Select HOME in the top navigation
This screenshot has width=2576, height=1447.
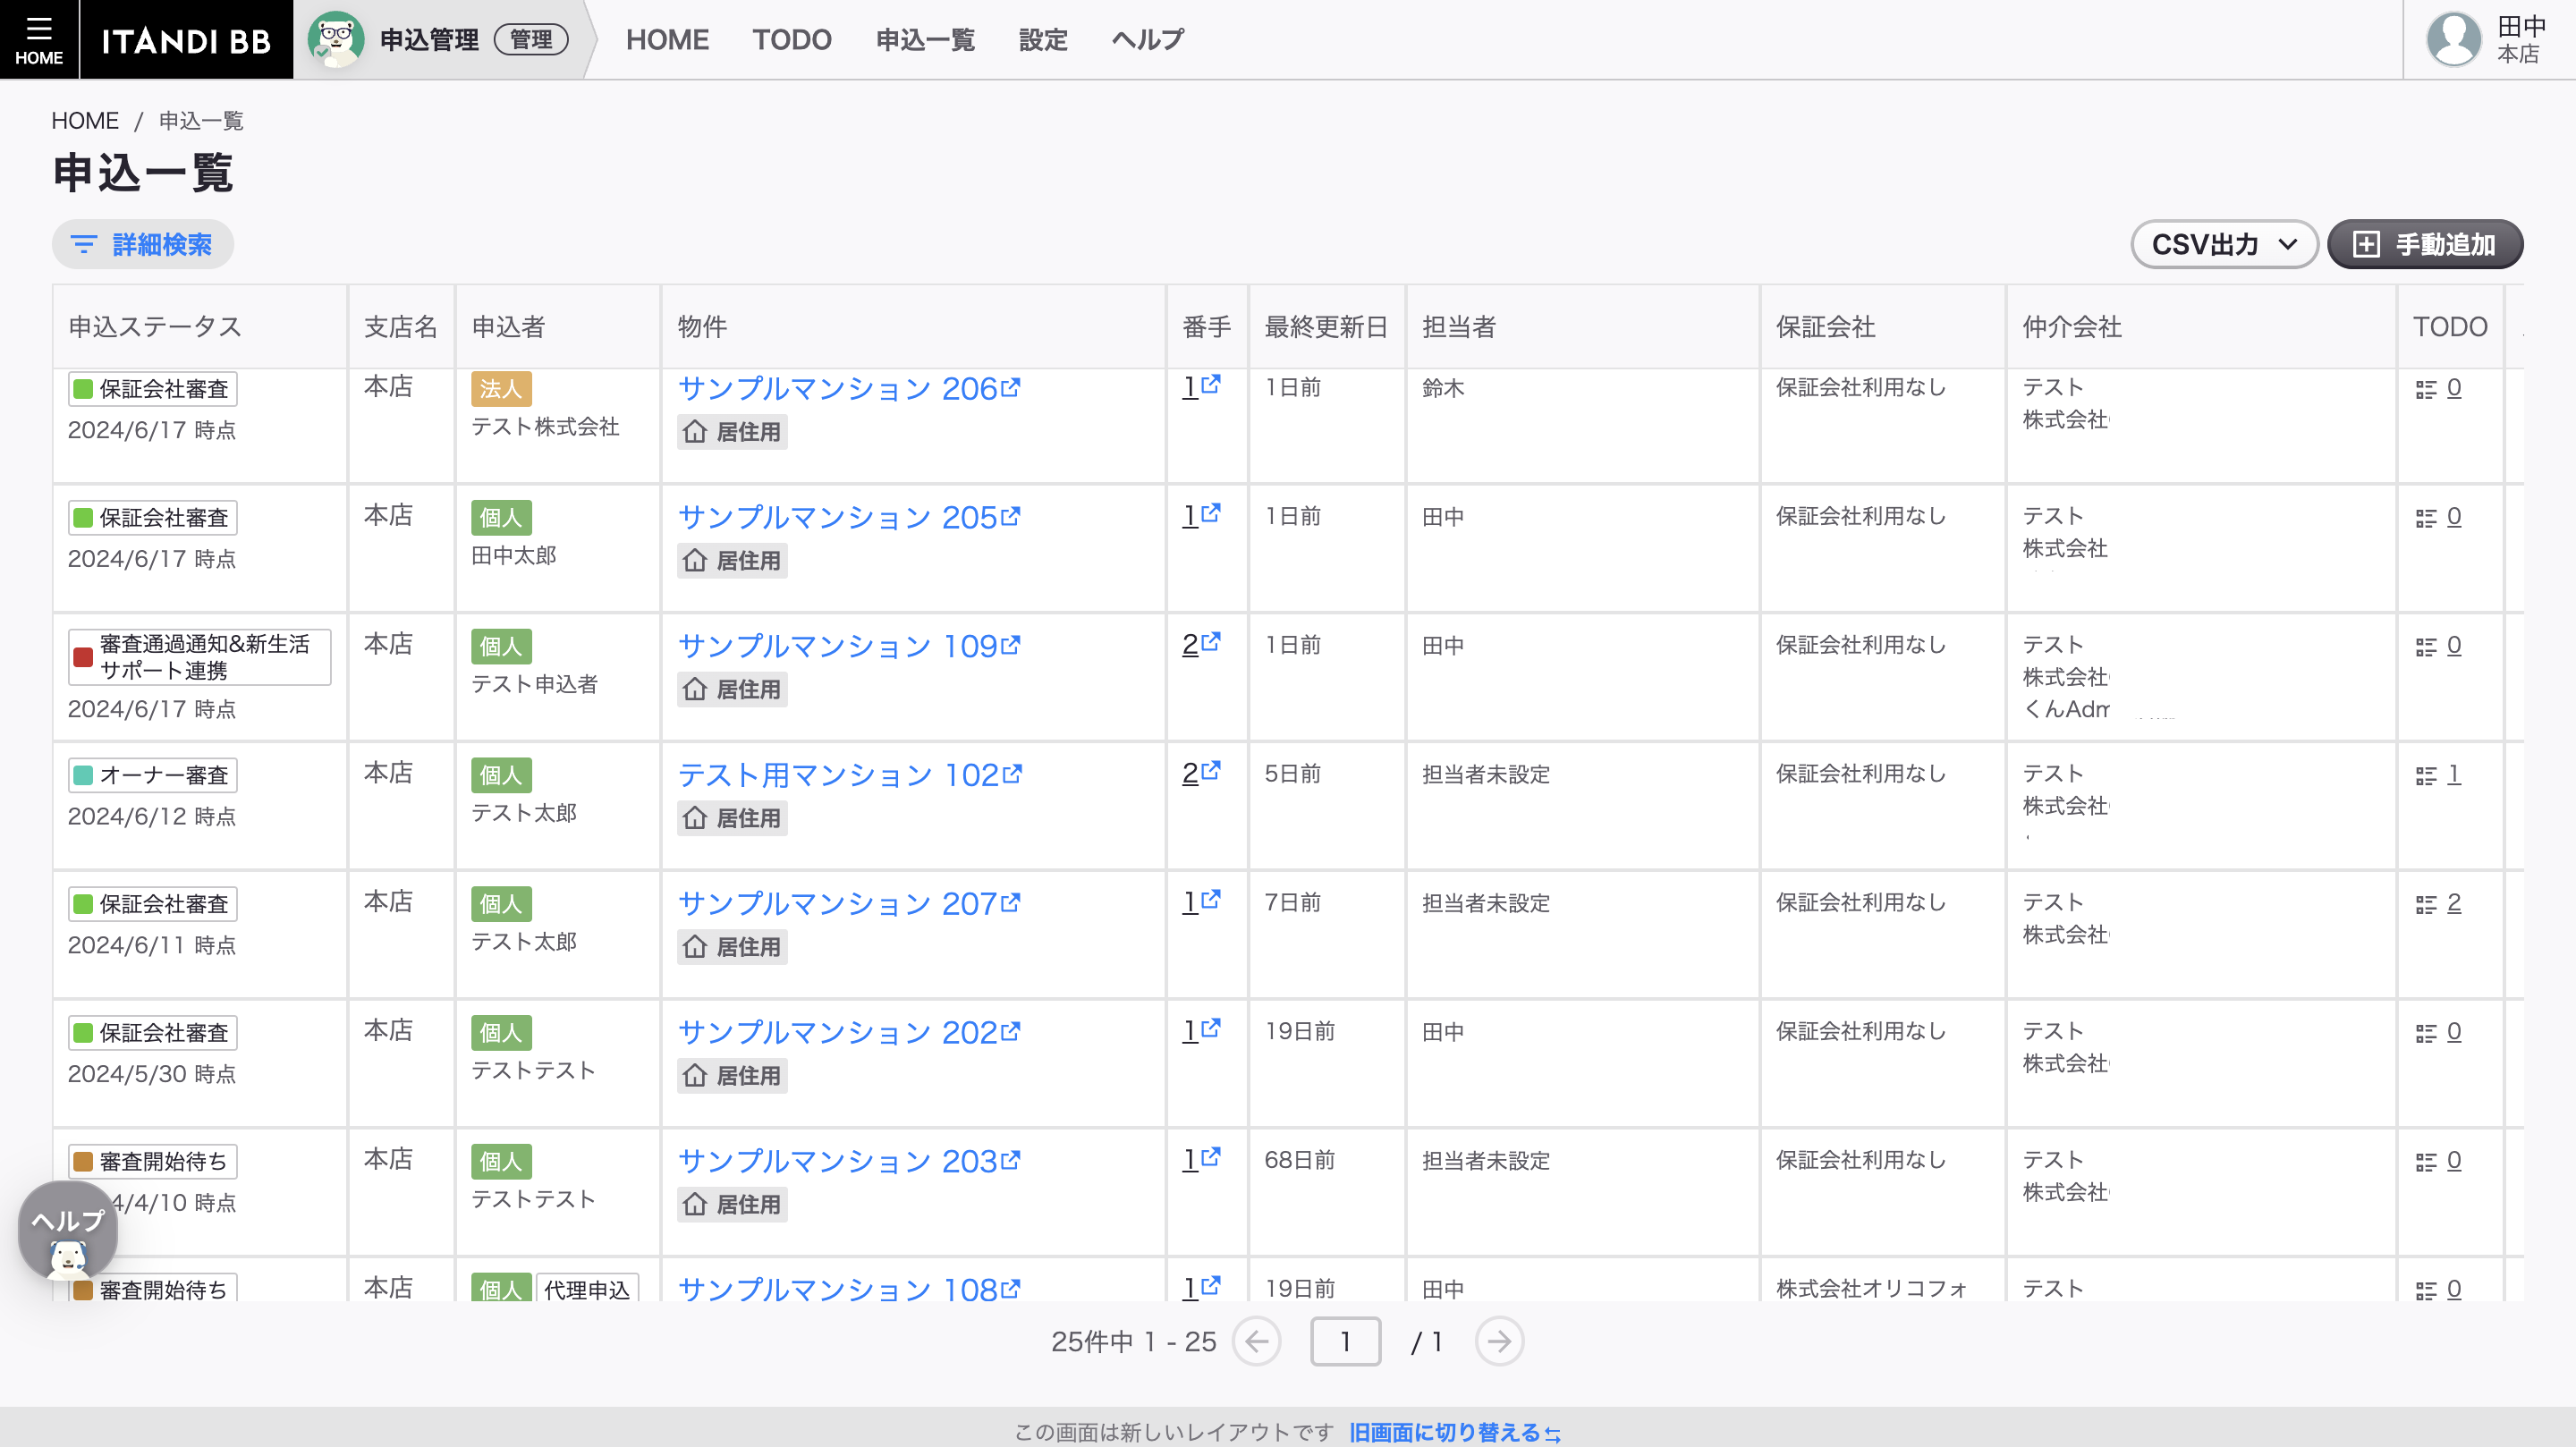pos(667,40)
